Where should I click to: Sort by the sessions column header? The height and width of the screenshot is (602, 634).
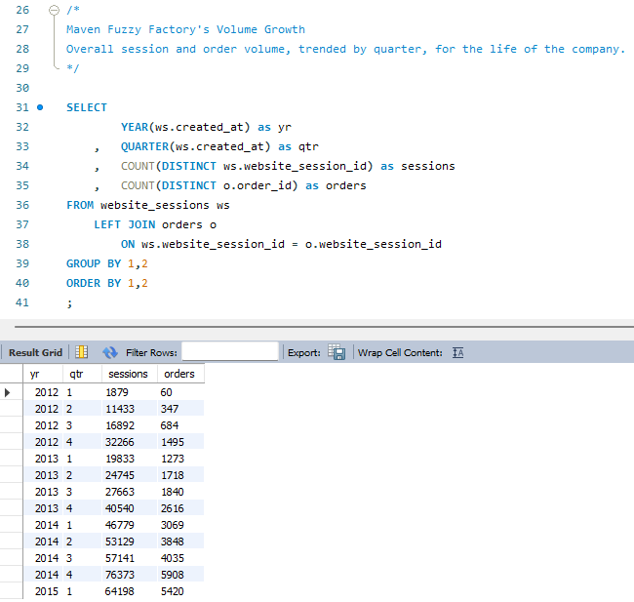[x=129, y=374]
